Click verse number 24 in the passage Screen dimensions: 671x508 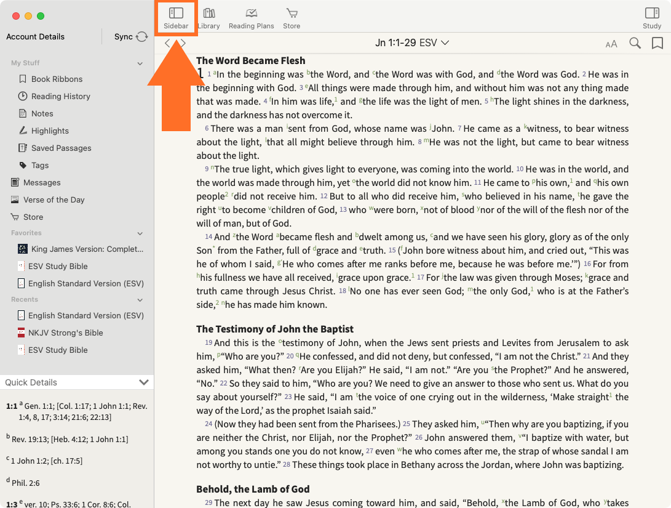point(208,424)
